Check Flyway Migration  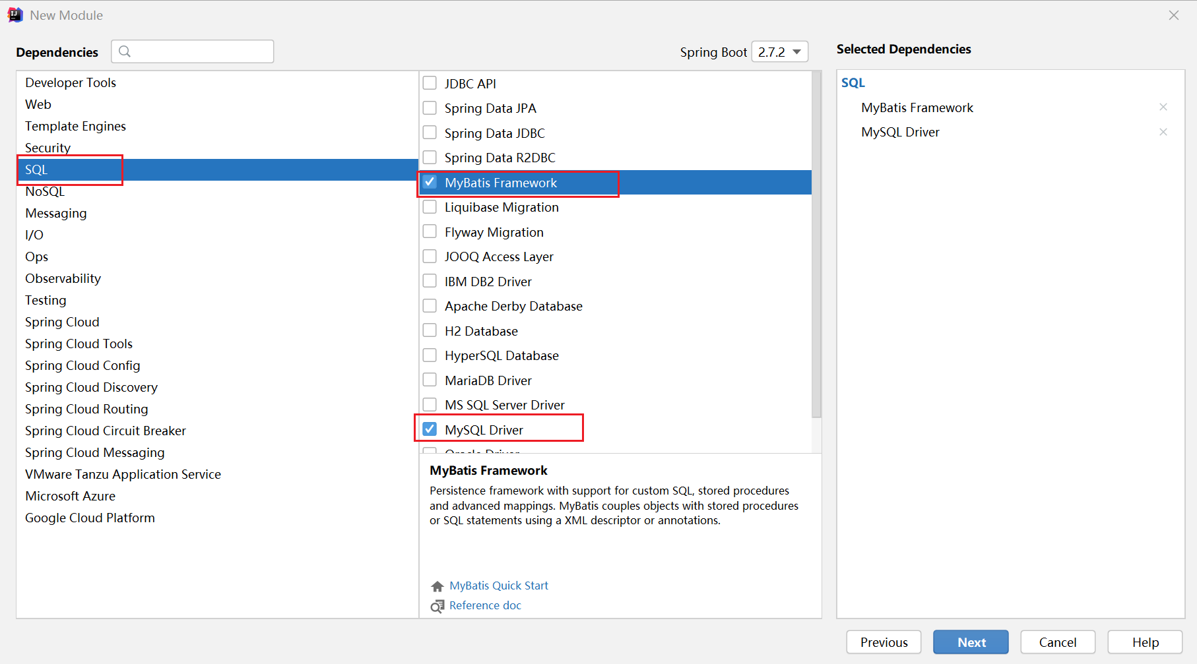click(x=430, y=231)
